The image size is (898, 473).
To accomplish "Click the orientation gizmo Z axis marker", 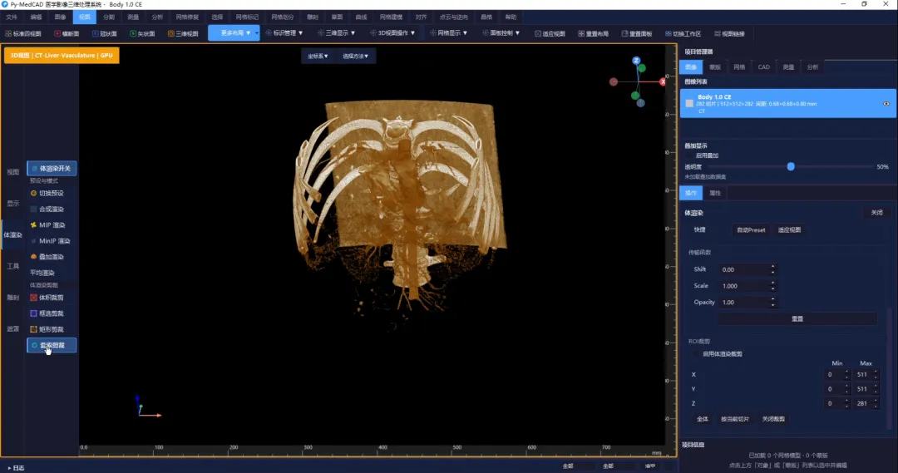I will pyautogui.click(x=636, y=60).
